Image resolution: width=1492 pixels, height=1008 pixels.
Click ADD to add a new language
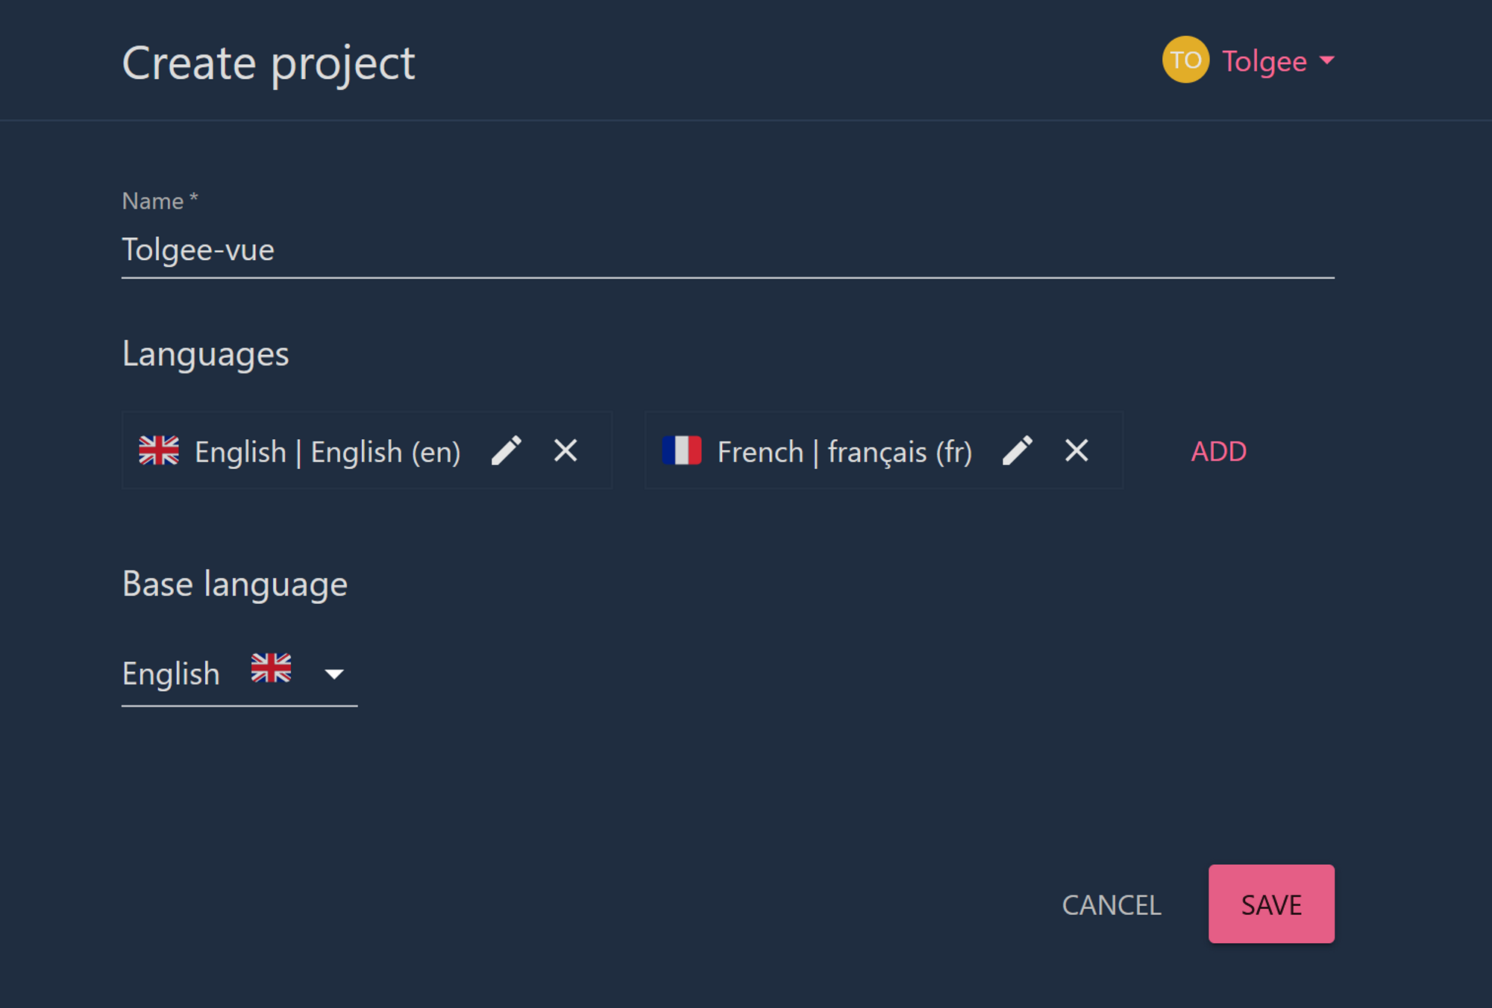[1218, 451]
